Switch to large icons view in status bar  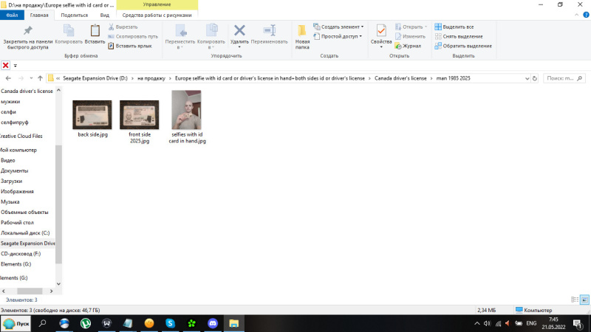click(x=584, y=300)
